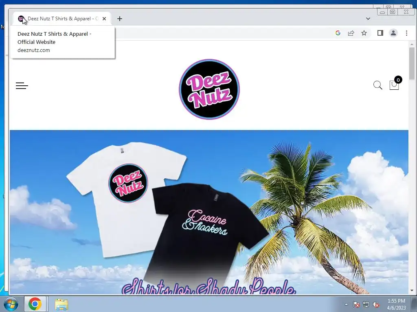Open File Explorer from the taskbar

point(61,304)
